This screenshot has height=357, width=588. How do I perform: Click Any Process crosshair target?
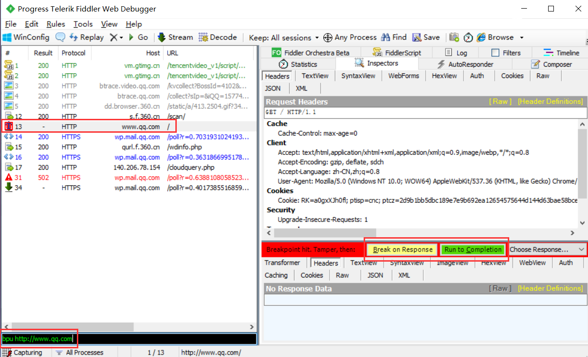point(328,37)
